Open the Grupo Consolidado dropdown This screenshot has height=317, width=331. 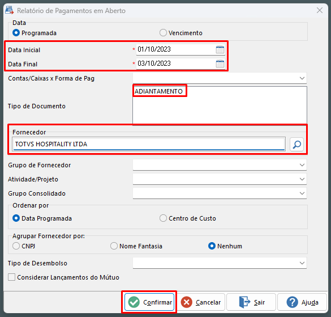[x=302, y=193]
